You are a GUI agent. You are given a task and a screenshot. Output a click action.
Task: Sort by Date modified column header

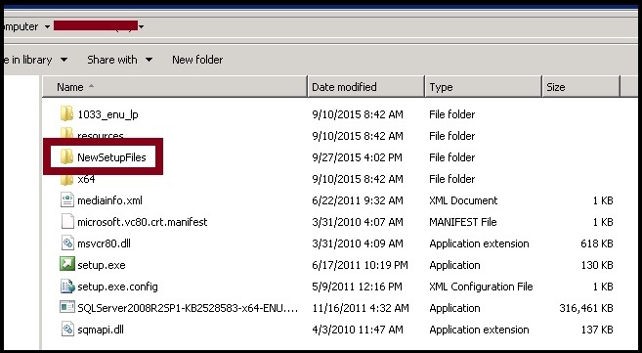[x=366, y=87]
